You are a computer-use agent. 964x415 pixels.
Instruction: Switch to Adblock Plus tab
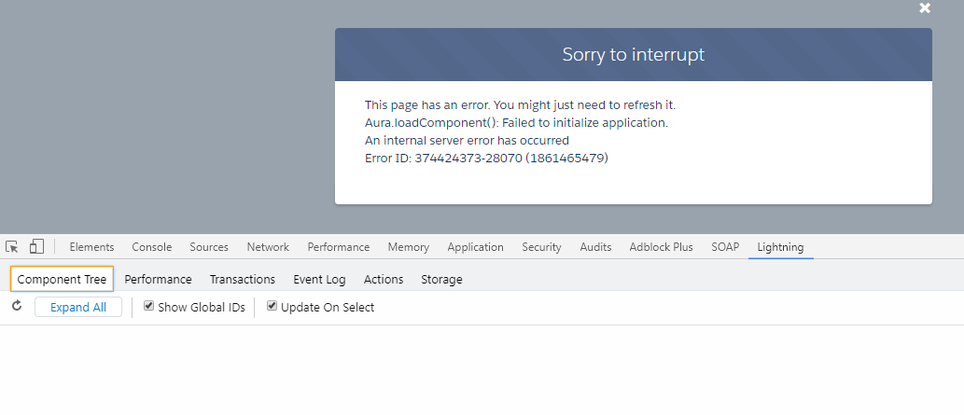tap(662, 247)
